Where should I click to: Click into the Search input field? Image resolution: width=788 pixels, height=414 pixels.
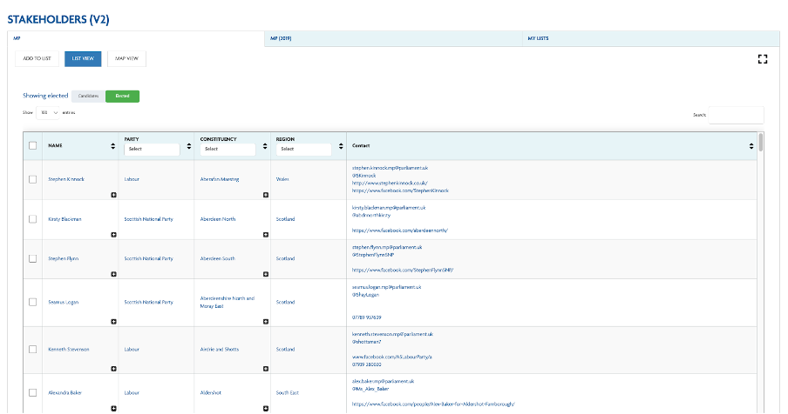tap(735, 115)
